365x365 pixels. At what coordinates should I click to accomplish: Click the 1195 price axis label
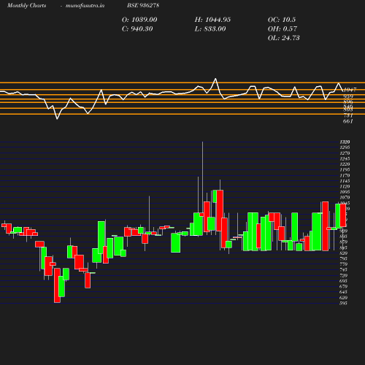pyautogui.click(x=345, y=170)
